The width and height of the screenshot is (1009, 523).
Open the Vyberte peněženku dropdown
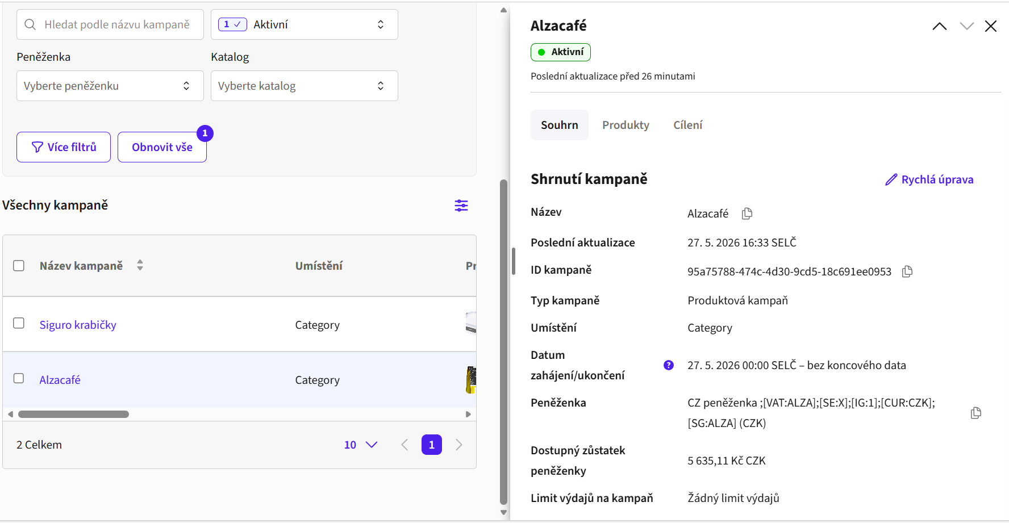(x=110, y=86)
